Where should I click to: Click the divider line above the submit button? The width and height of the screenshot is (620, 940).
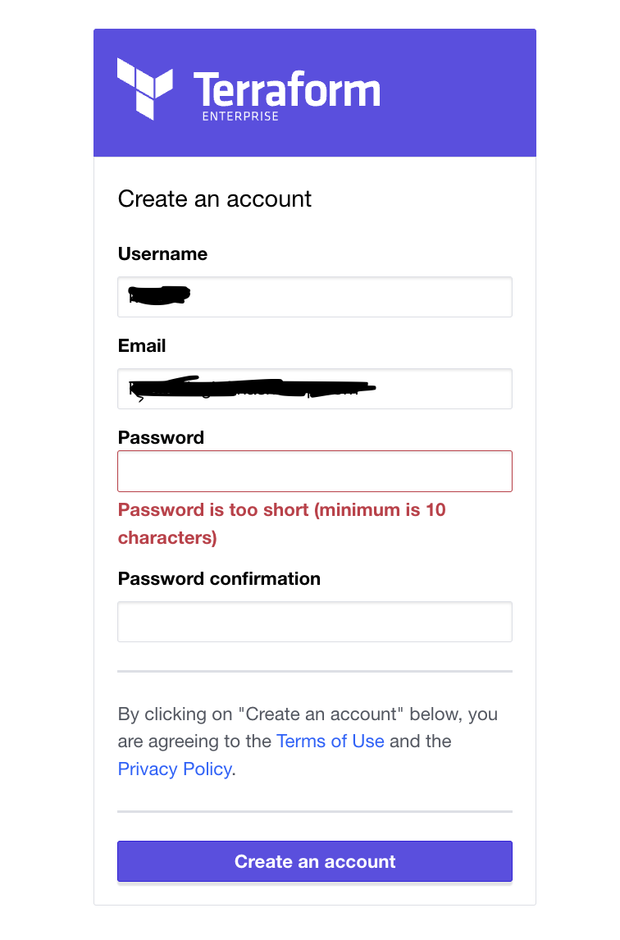point(315,812)
